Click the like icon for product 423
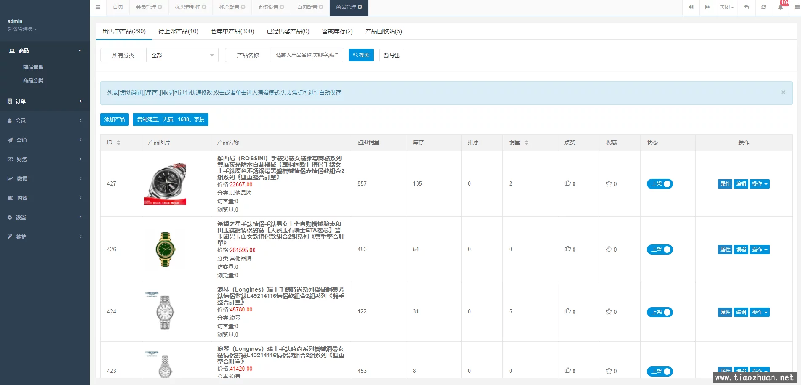This screenshot has height=385, width=801. point(568,371)
